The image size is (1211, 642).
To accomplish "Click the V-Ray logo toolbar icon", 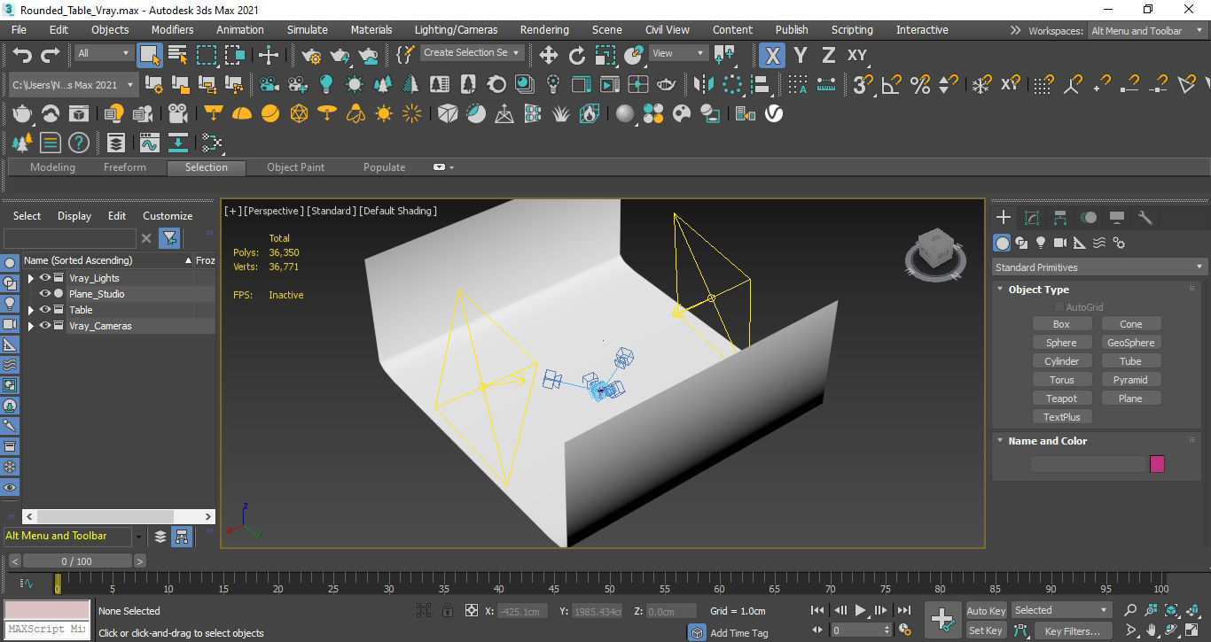I will (774, 113).
